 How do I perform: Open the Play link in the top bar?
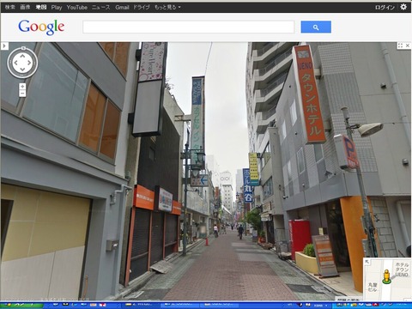(x=57, y=8)
